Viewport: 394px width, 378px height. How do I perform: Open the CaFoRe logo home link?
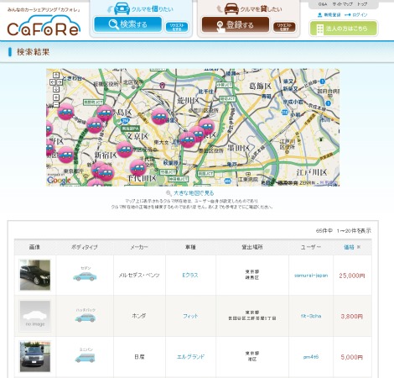coord(44,26)
